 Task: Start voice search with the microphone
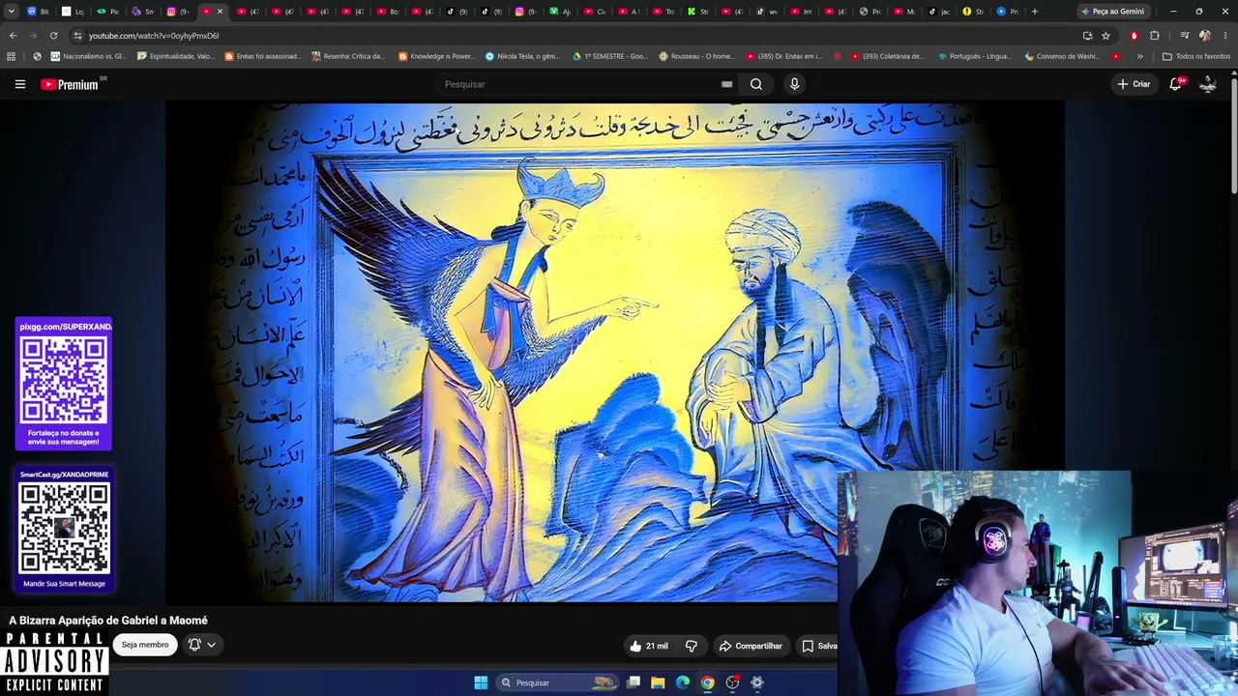click(x=794, y=84)
